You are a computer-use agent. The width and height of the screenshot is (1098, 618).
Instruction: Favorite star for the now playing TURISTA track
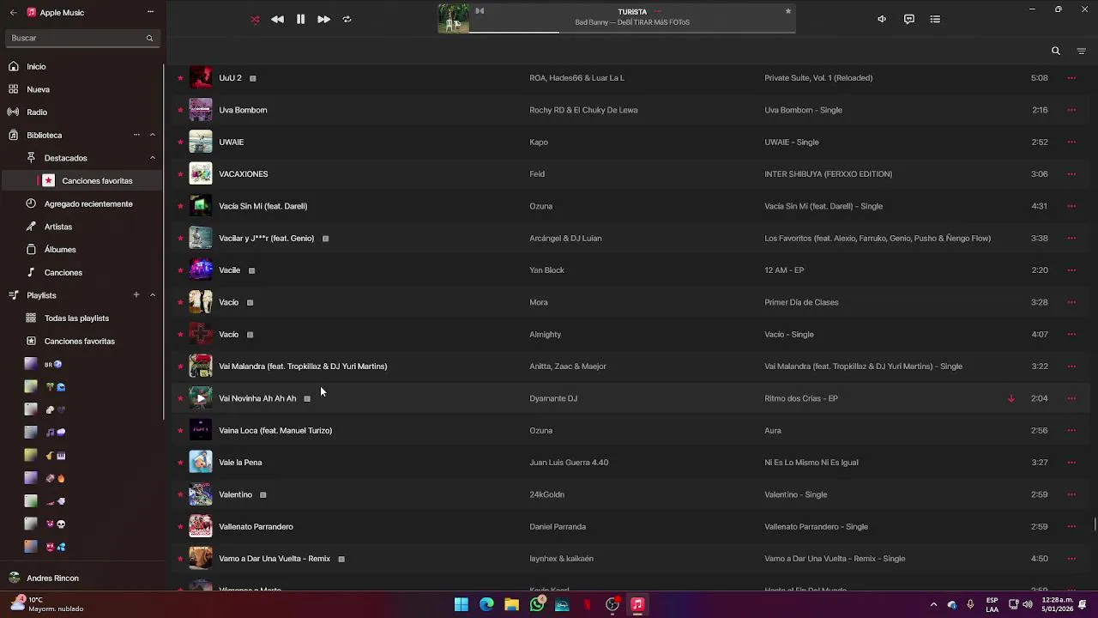point(787,11)
